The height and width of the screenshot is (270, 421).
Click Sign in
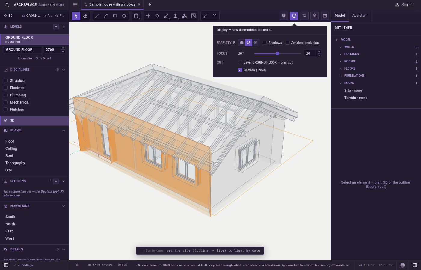(404, 5)
